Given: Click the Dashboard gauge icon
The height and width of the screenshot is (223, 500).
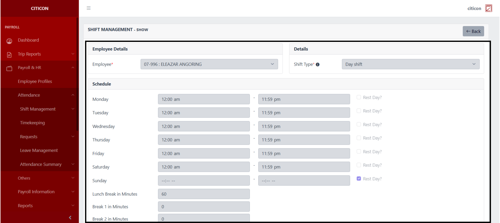Looking at the screenshot, I should 9,41.
